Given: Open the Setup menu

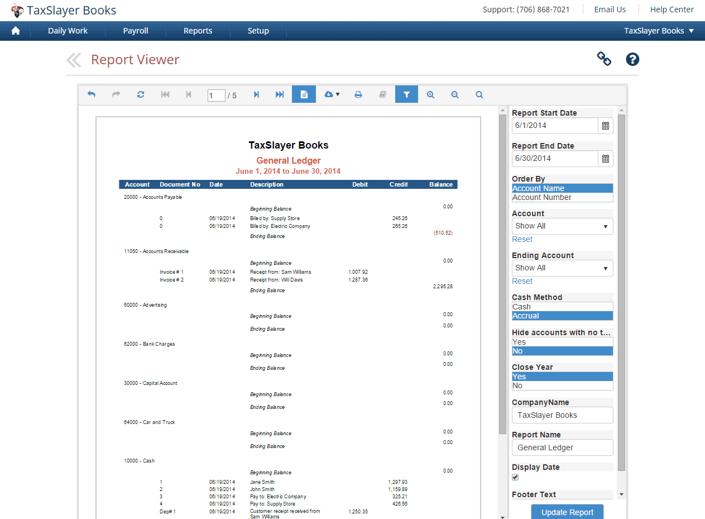Looking at the screenshot, I should click(x=258, y=31).
